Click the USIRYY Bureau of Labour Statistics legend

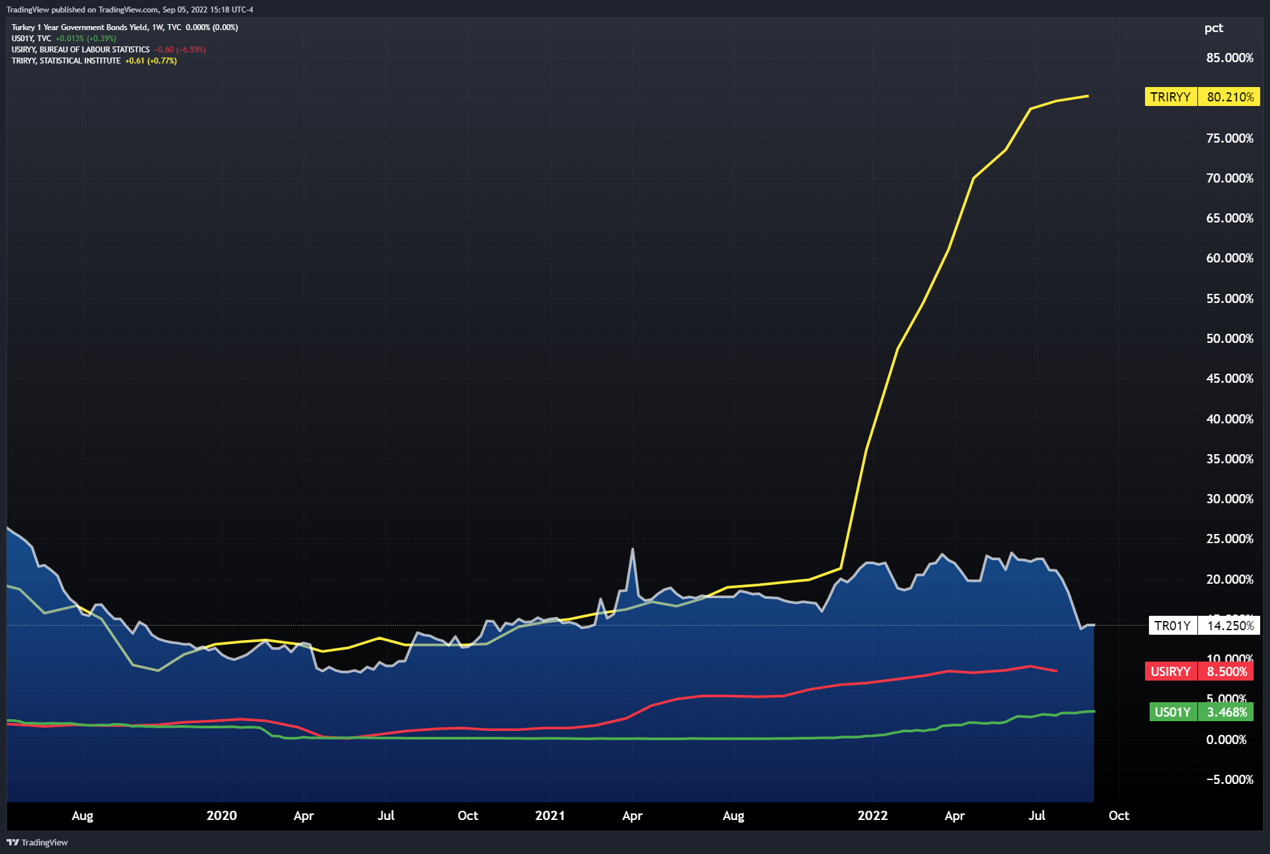click(109, 50)
